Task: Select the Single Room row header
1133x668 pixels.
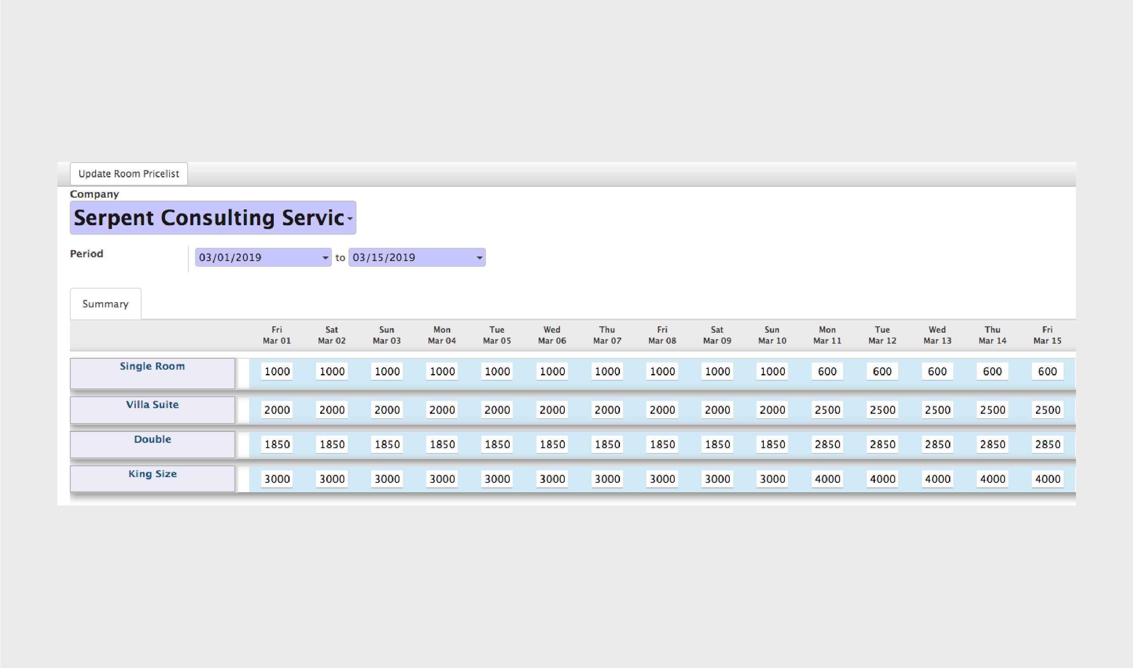Action: click(152, 374)
